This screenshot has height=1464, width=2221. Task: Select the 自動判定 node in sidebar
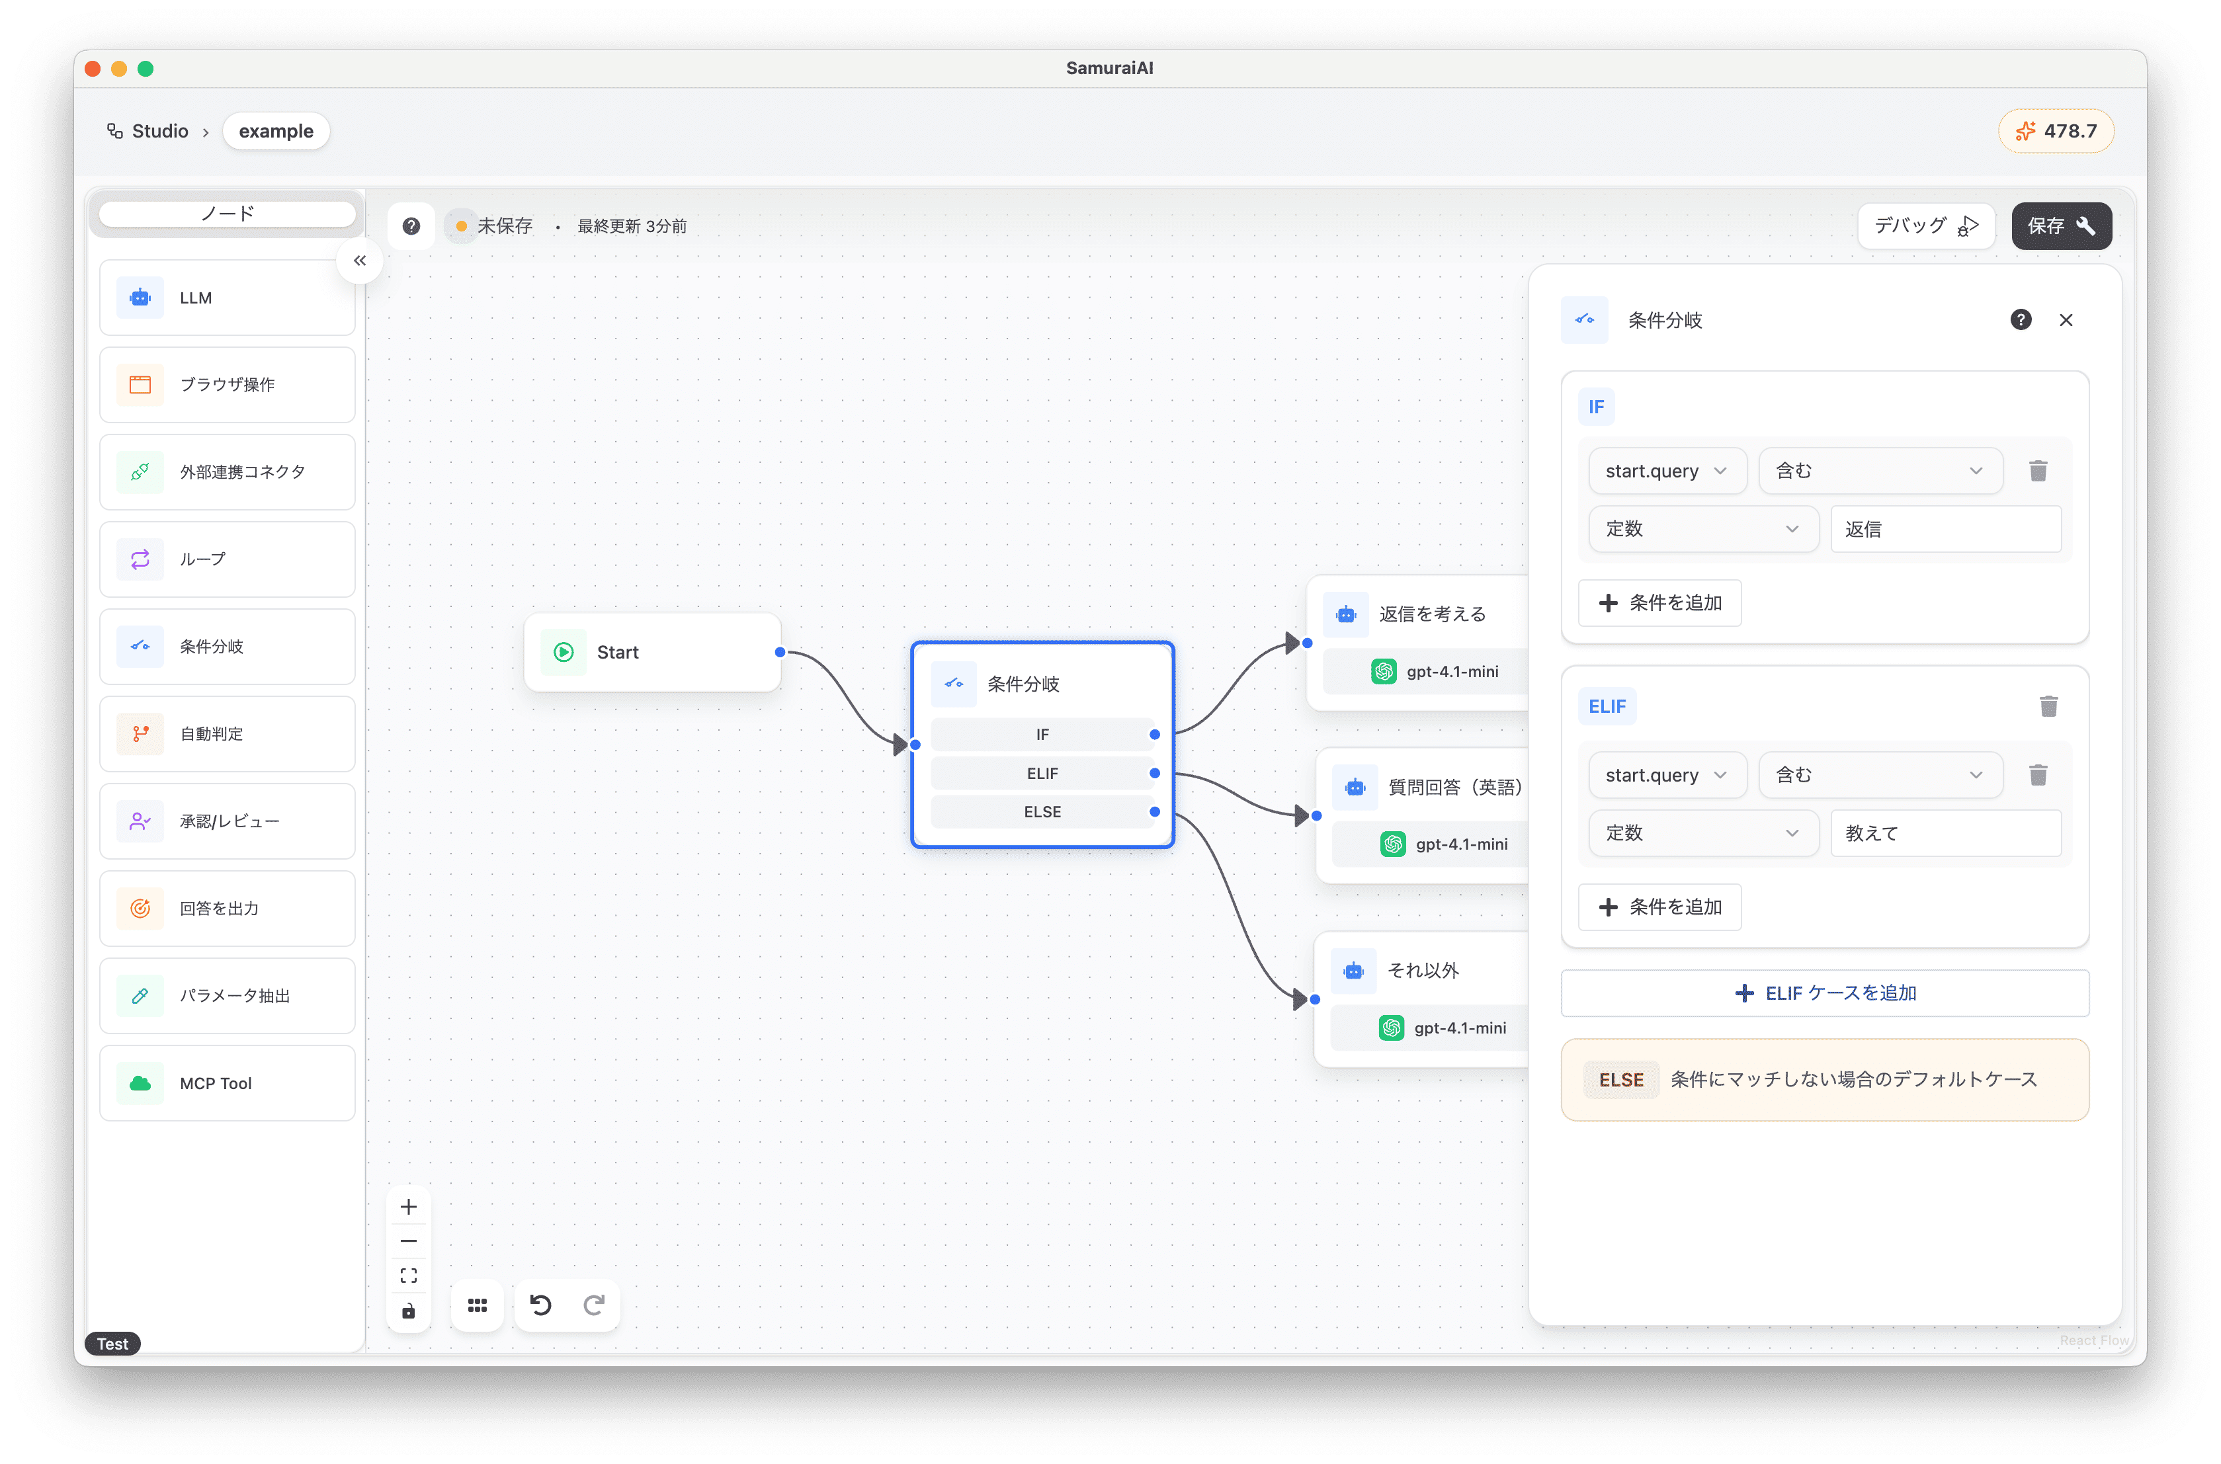227,734
